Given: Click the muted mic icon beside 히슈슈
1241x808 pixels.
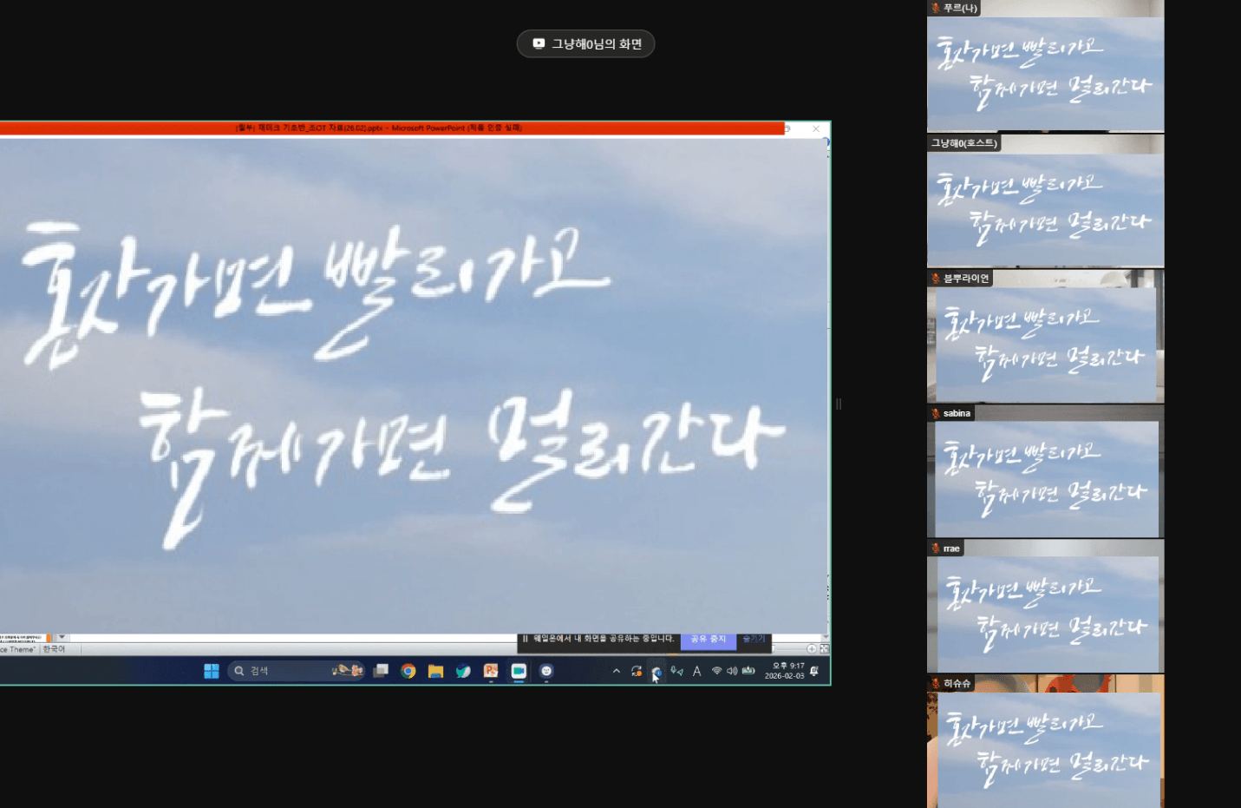Looking at the screenshot, I should click(936, 684).
